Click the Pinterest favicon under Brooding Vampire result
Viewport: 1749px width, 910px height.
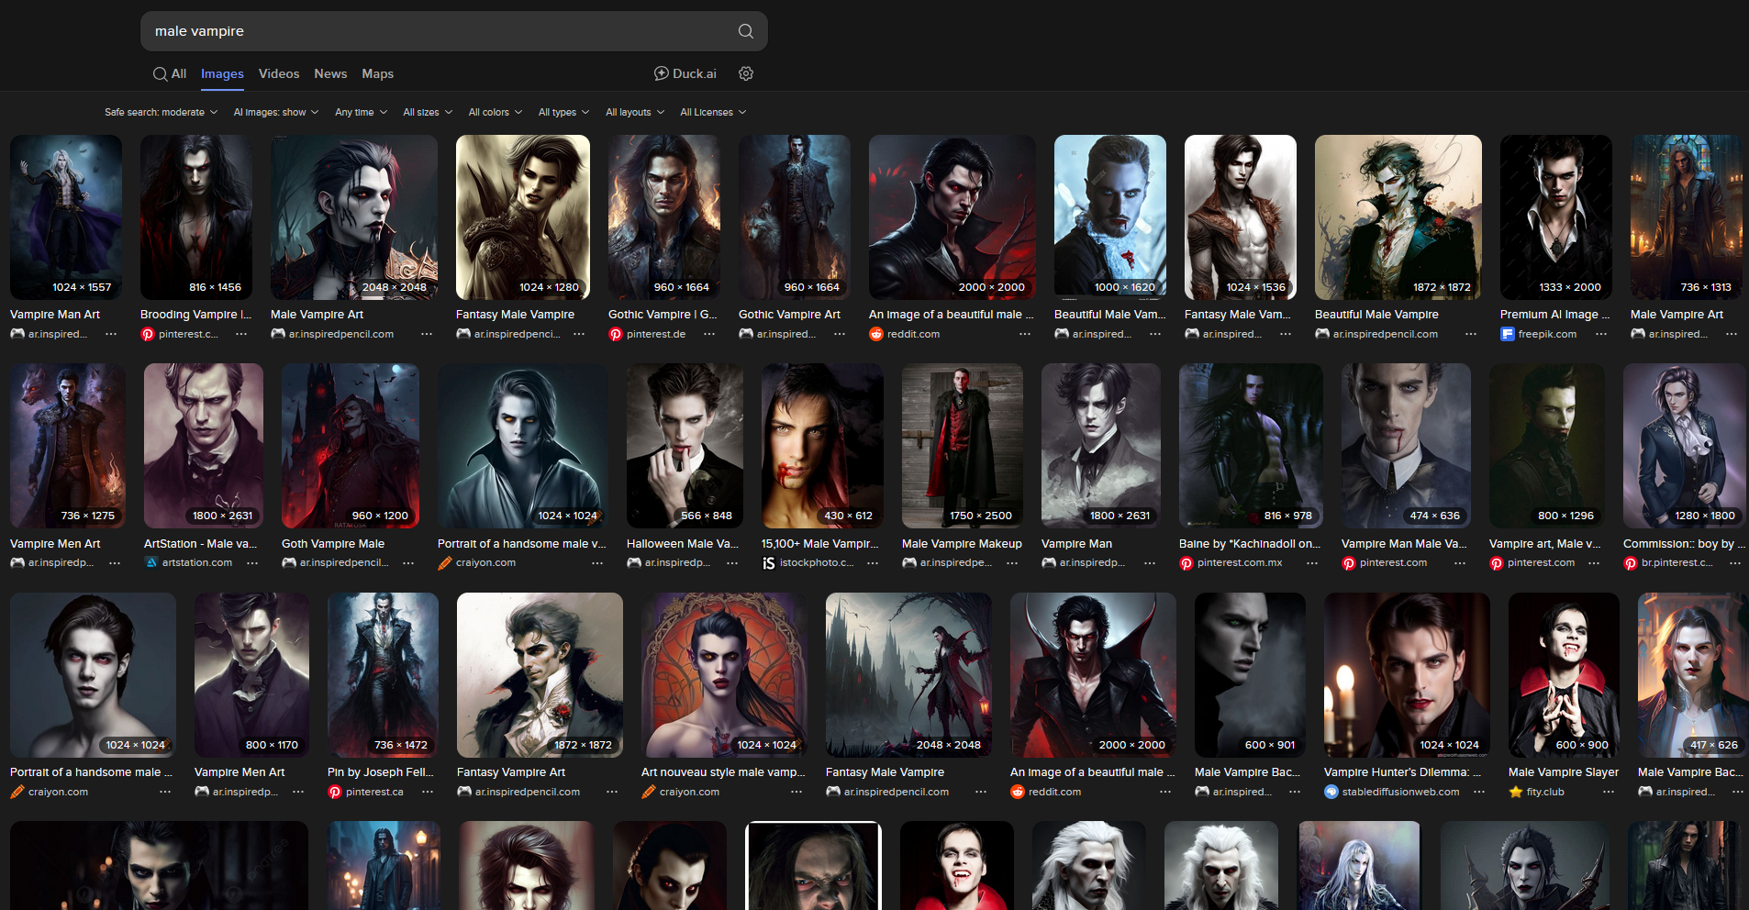148,334
